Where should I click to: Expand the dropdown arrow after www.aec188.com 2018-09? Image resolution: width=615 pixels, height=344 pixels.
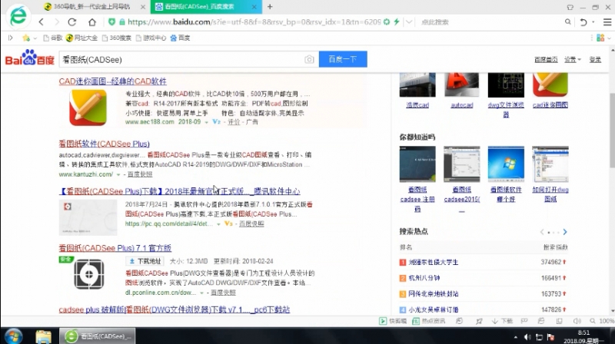(x=206, y=122)
